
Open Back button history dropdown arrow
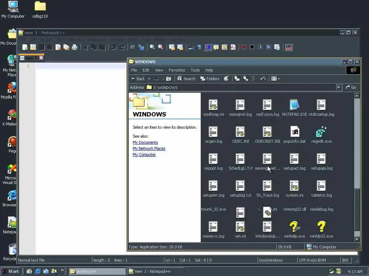tap(149, 79)
